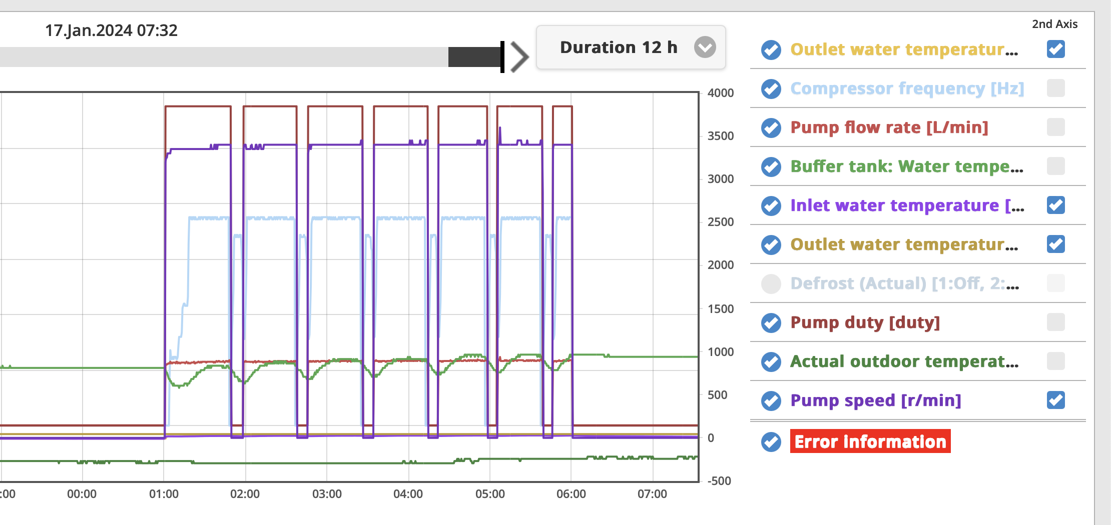The width and height of the screenshot is (1111, 525).
Task: Uncheck 2nd Axis box for Inlet water temperature
Action: tap(1055, 205)
